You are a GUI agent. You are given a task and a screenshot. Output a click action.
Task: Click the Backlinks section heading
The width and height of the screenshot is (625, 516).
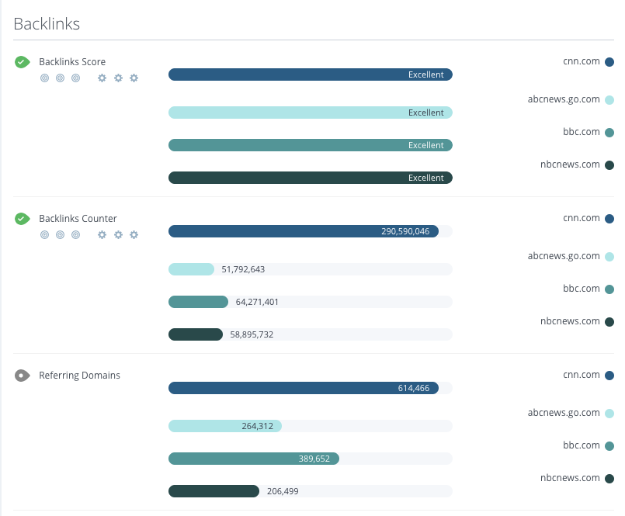point(47,24)
